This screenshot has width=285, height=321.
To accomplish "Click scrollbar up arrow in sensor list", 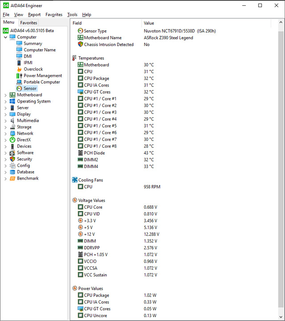I will [x=281, y=22].
